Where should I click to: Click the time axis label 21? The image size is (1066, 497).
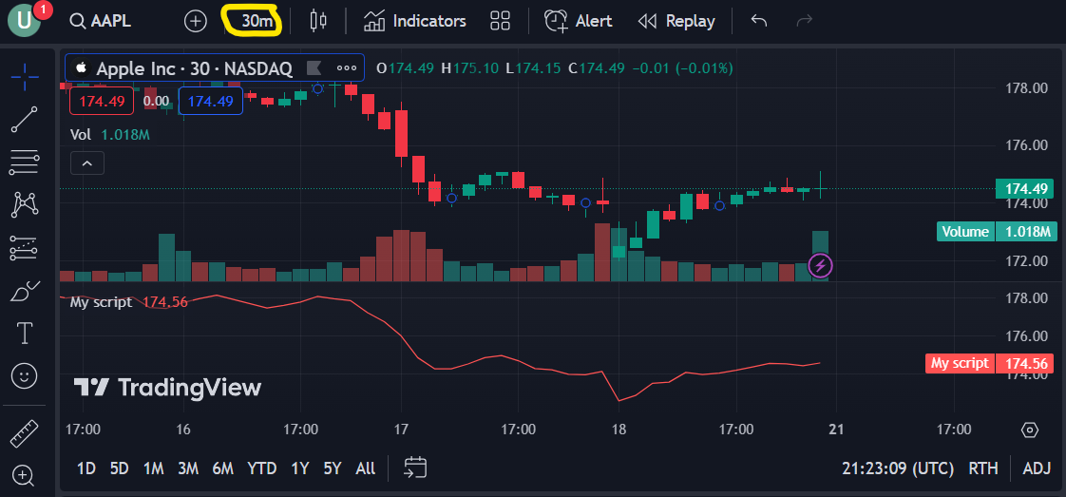click(x=836, y=430)
